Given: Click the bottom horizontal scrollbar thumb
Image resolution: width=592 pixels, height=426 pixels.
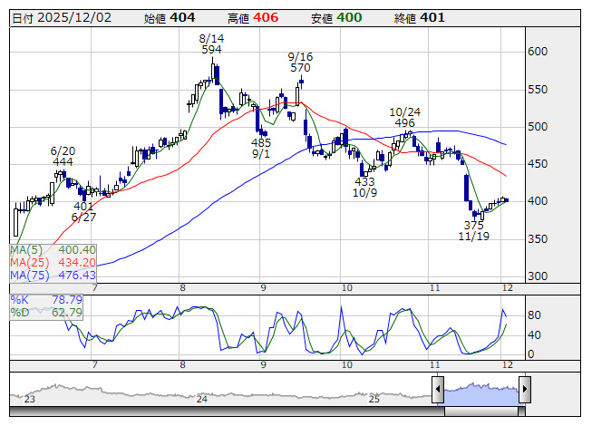Looking at the screenshot, I should (x=480, y=411).
